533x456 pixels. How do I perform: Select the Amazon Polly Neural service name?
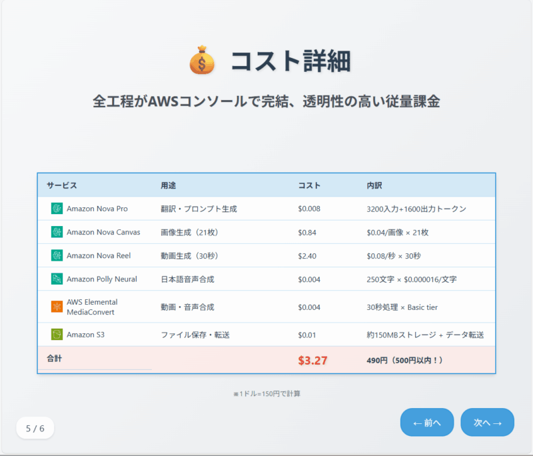point(102,279)
